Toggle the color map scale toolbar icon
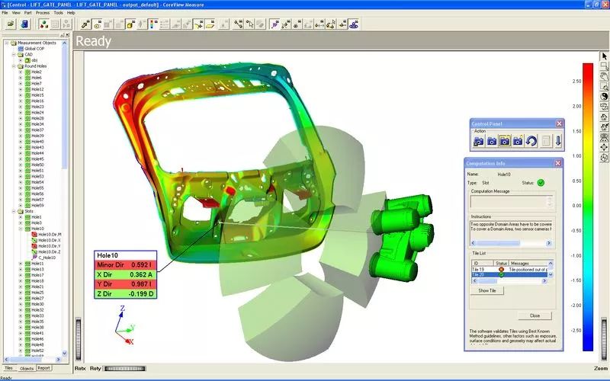 [153, 24]
